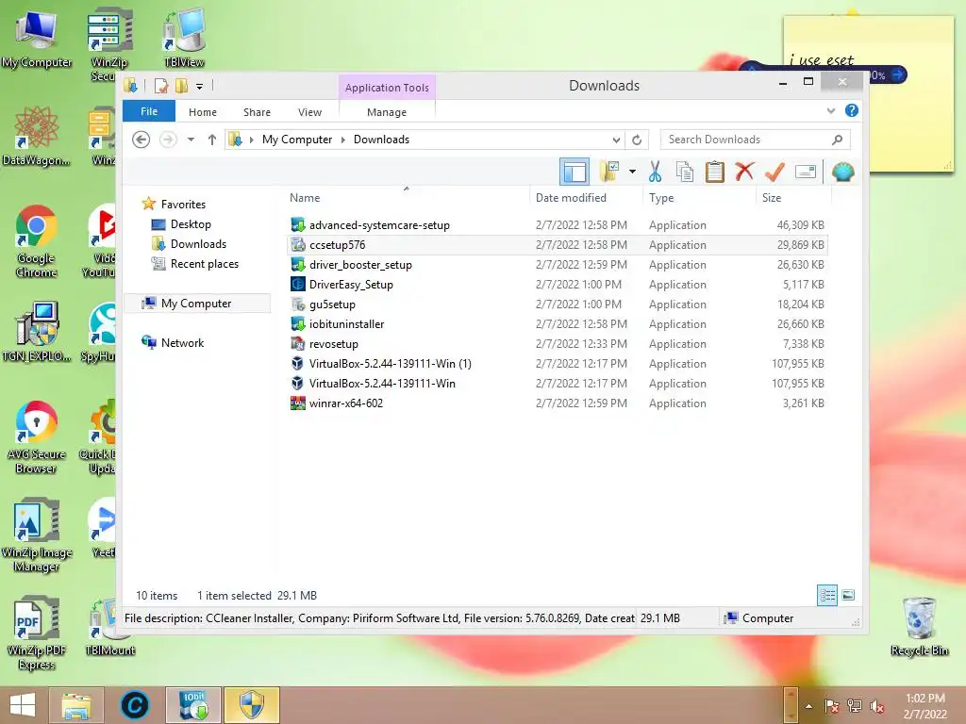Refresh the Downloads folder view
This screenshot has height=724, width=966.
coord(637,140)
